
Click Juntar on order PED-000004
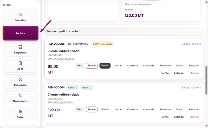point(118,110)
